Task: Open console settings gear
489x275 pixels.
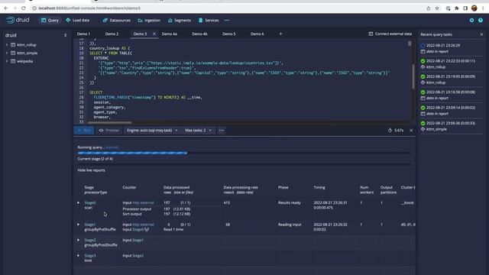Action: pos(471,21)
